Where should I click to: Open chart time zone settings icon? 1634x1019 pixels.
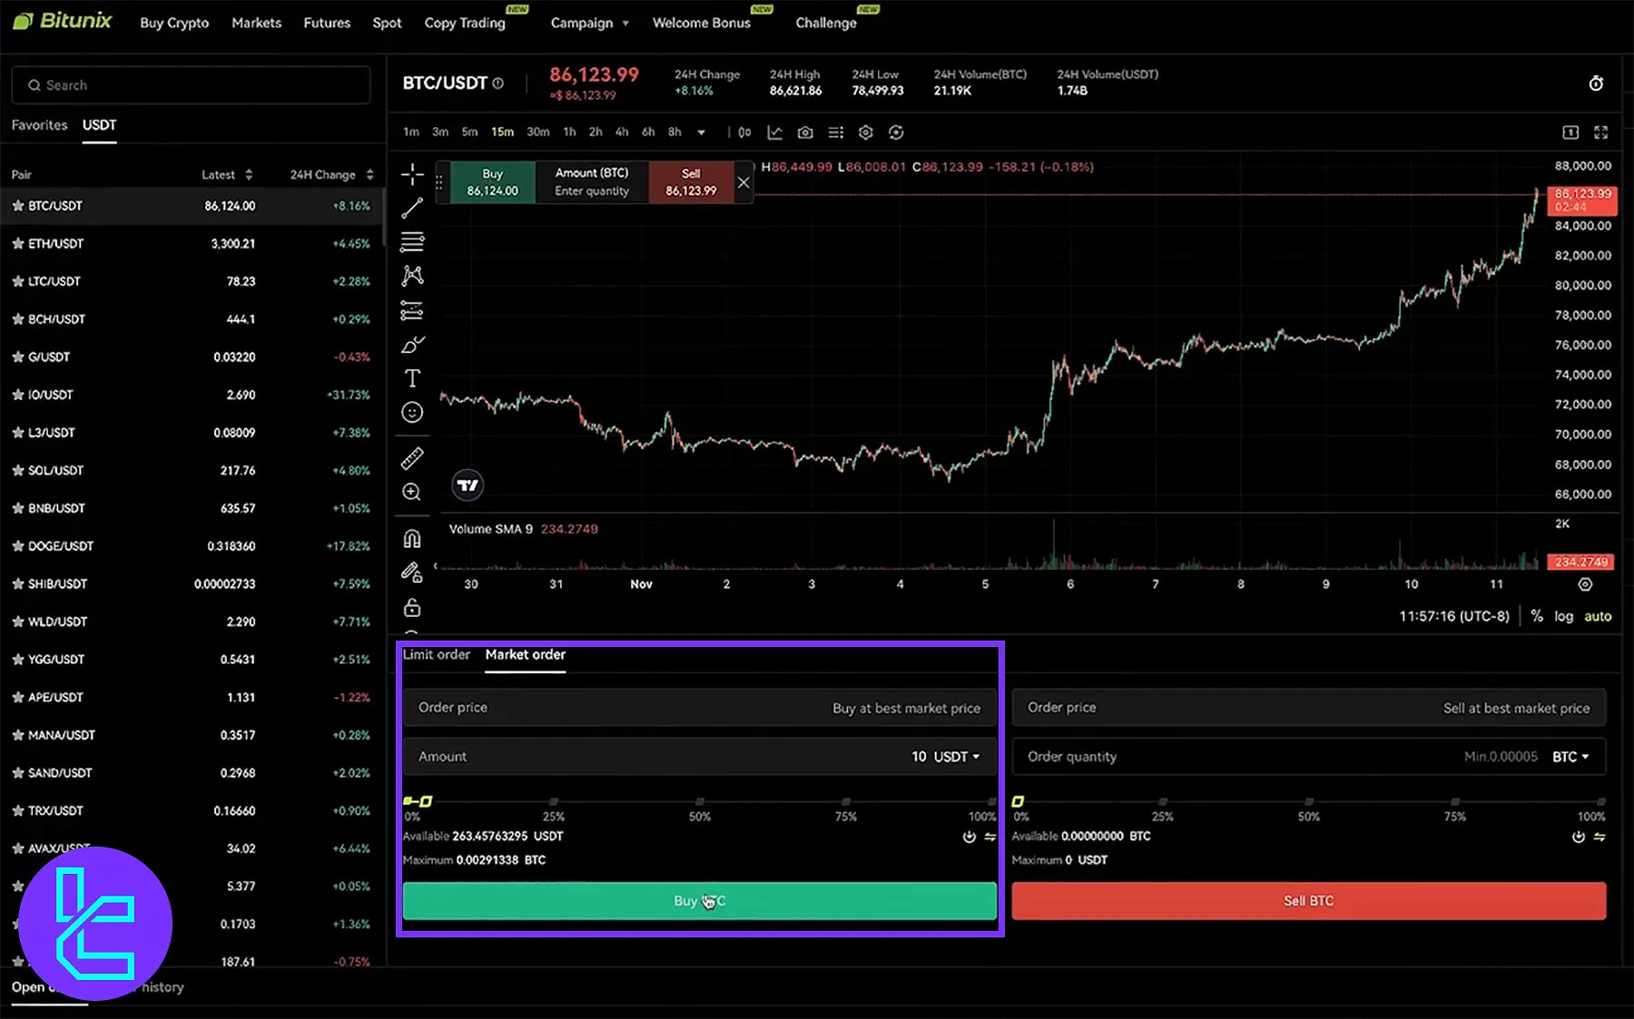tap(1585, 584)
